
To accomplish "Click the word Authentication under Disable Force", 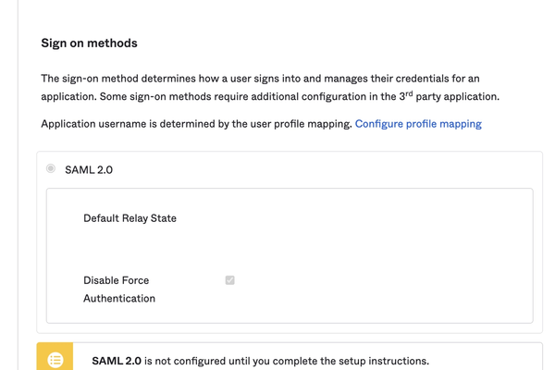I will point(119,299).
